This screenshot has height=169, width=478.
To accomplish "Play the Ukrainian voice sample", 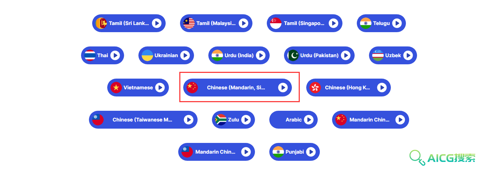I will pyautogui.click(x=185, y=55).
